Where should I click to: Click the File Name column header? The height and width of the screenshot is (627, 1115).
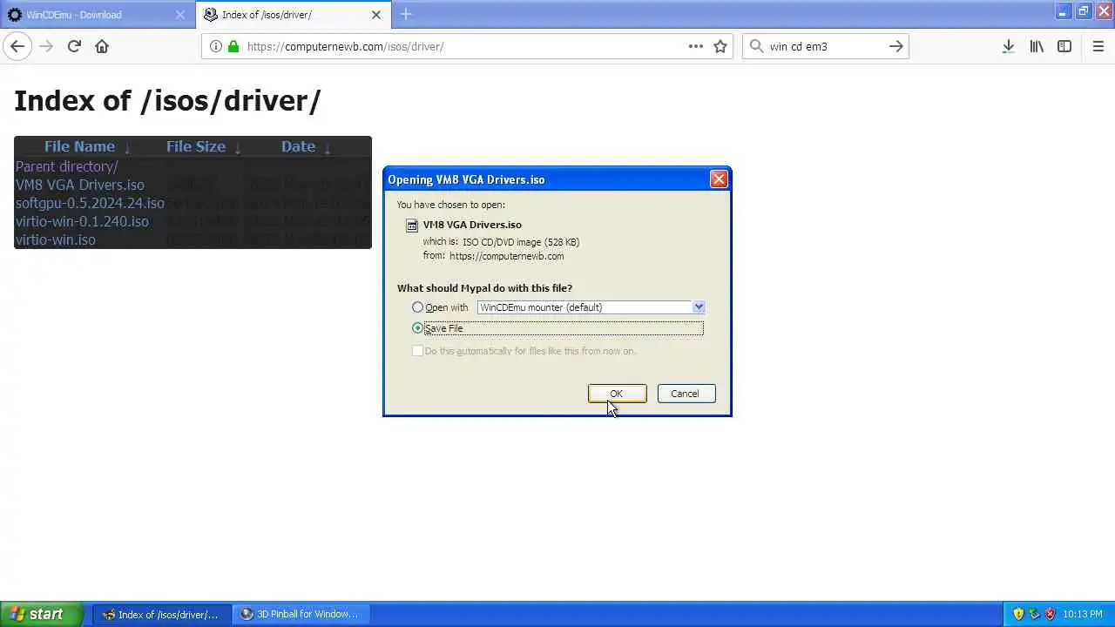click(79, 146)
